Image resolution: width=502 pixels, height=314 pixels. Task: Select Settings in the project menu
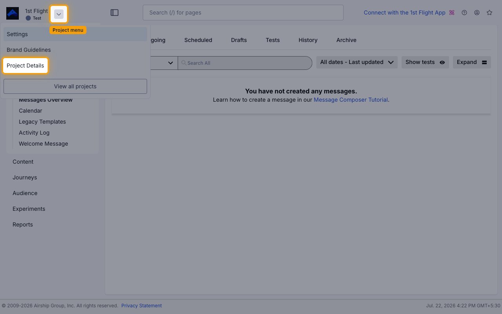pos(75,34)
